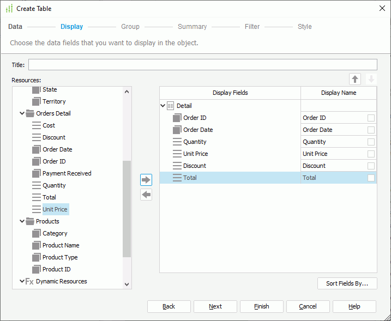Click the Payment Received field icon
The height and width of the screenshot is (321, 391).
click(x=37, y=173)
